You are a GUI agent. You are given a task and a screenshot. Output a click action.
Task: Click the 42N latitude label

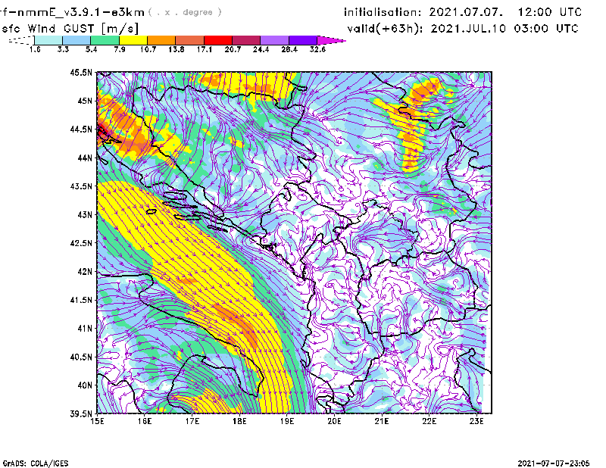pos(85,271)
